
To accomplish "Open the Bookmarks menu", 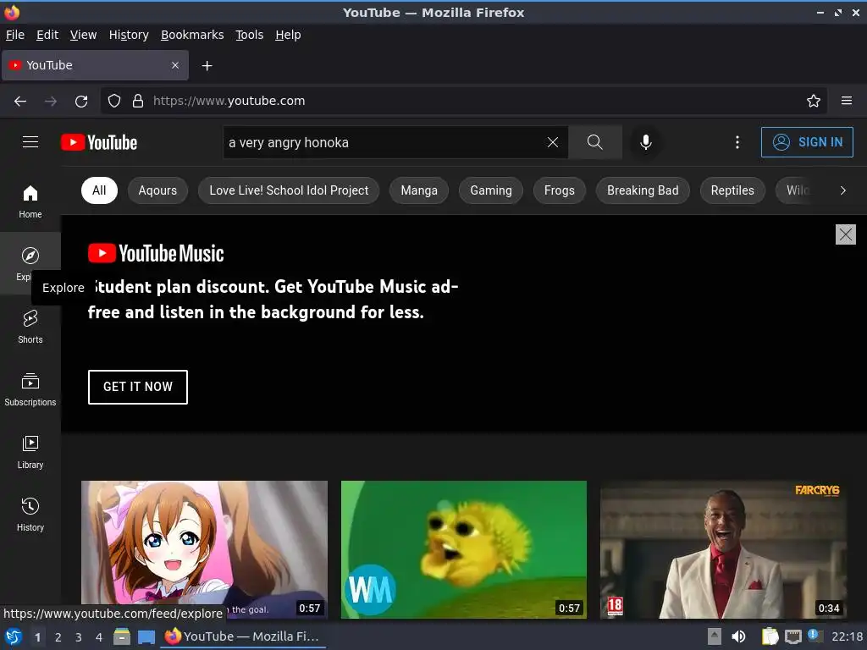I will (192, 35).
